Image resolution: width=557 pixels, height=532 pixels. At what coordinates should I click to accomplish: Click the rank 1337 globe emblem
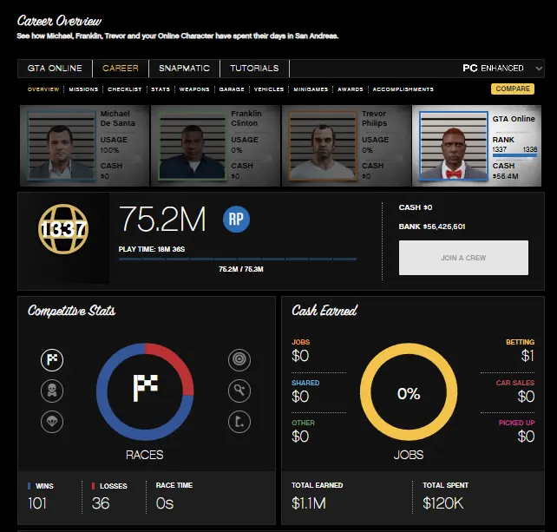pyautogui.click(x=62, y=230)
